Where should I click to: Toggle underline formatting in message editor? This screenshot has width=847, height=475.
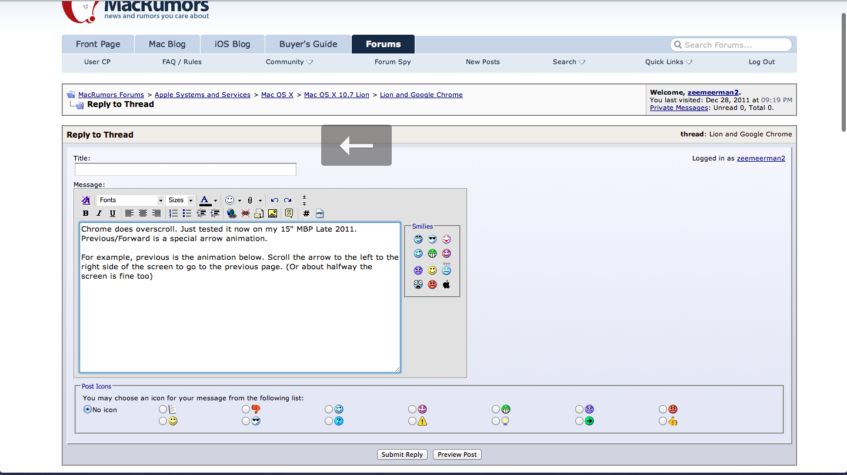113,213
